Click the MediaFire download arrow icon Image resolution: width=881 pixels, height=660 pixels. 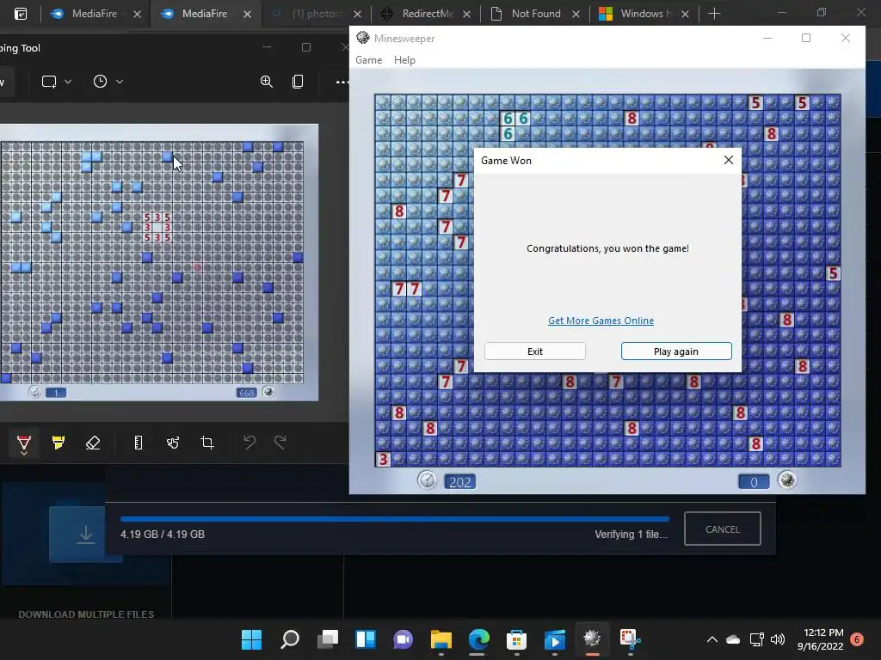[x=85, y=535]
